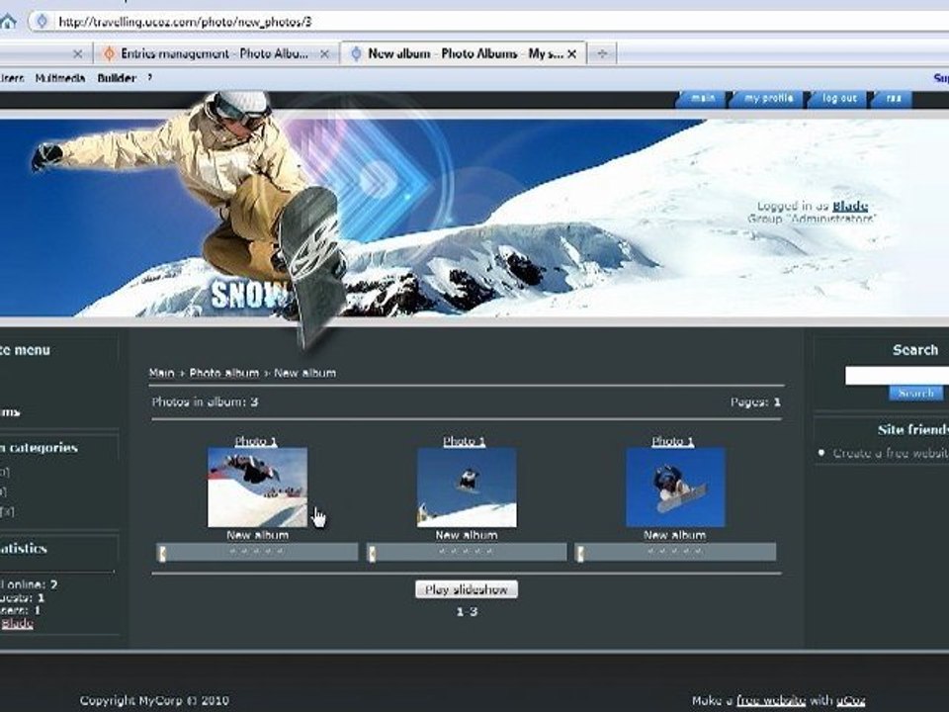Rate the middle photo using its stars

466,551
